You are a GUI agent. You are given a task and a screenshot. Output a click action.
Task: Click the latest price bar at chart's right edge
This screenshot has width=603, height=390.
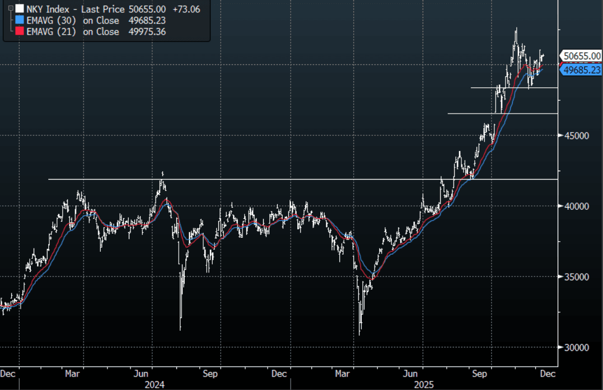(x=543, y=55)
